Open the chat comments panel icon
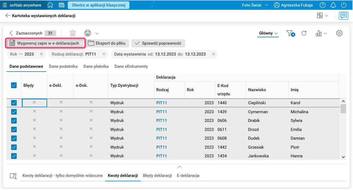353x190 pixels. click(x=344, y=16)
